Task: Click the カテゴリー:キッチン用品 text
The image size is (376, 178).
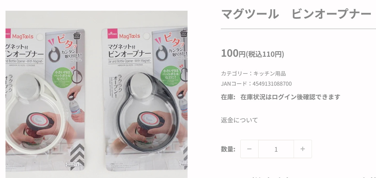Action: [x=253, y=74]
